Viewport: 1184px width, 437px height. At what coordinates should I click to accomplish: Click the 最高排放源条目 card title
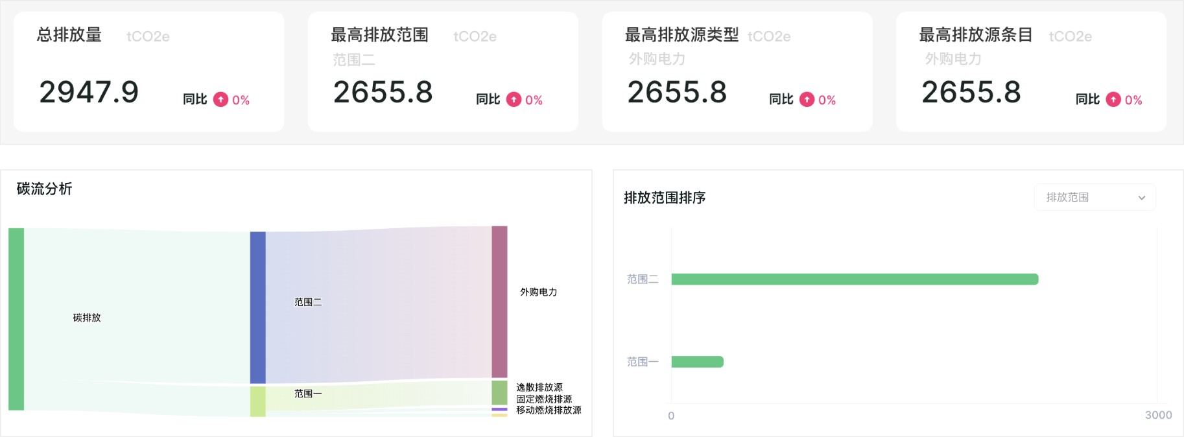[976, 35]
